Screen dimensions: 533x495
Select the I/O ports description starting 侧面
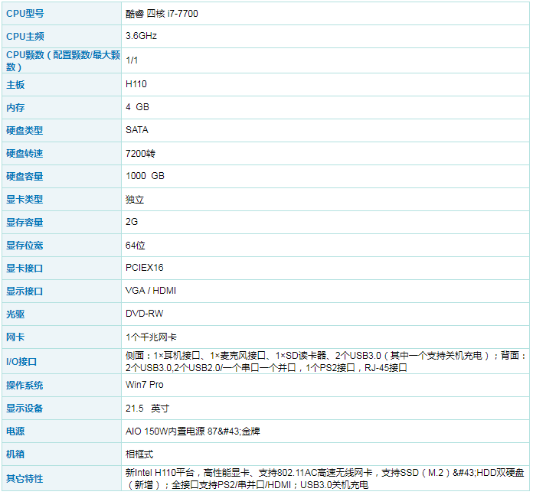pyautogui.click(x=325, y=362)
